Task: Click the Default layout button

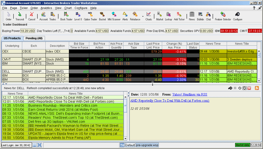Action: pyautogui.click(x=130, y=145)
